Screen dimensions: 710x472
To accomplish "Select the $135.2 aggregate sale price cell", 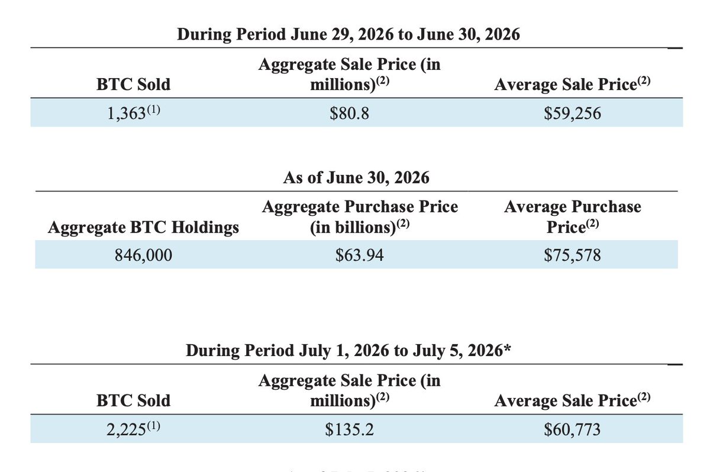I will pyautogui.click(x=350, y=429).
